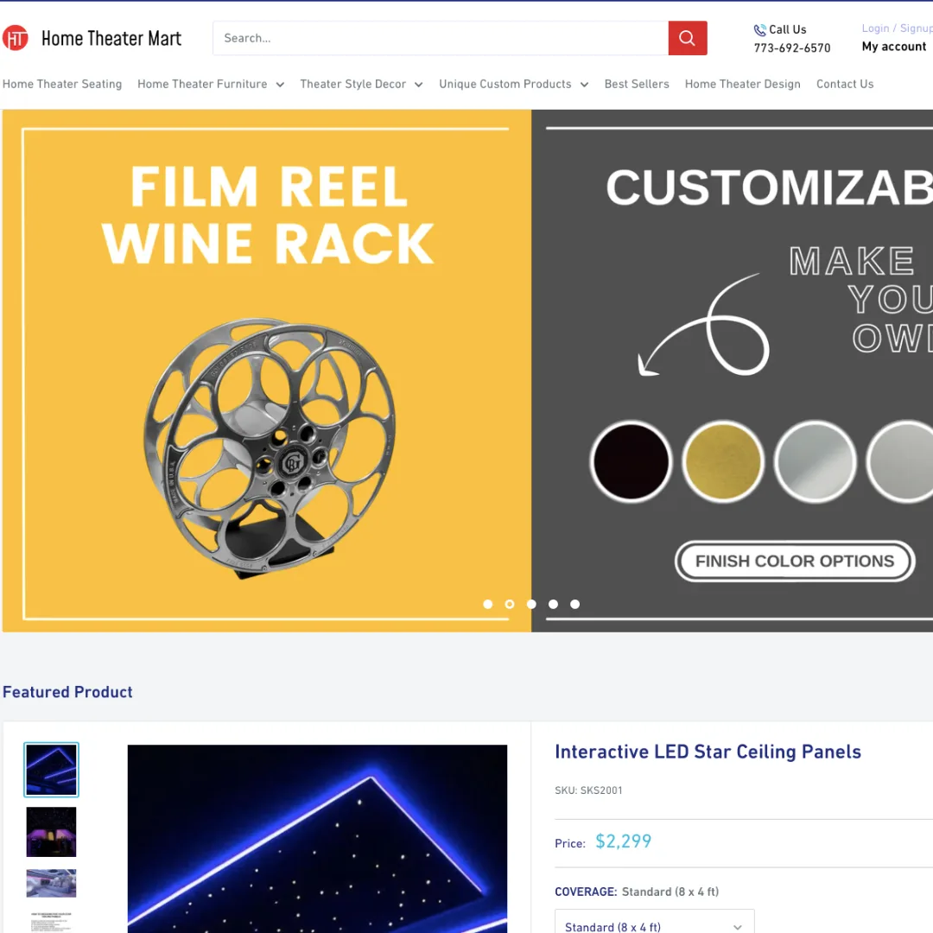The height and width of the screenshot is (933, 933).
Task: Click the Login link
Action: click(875, 29)
